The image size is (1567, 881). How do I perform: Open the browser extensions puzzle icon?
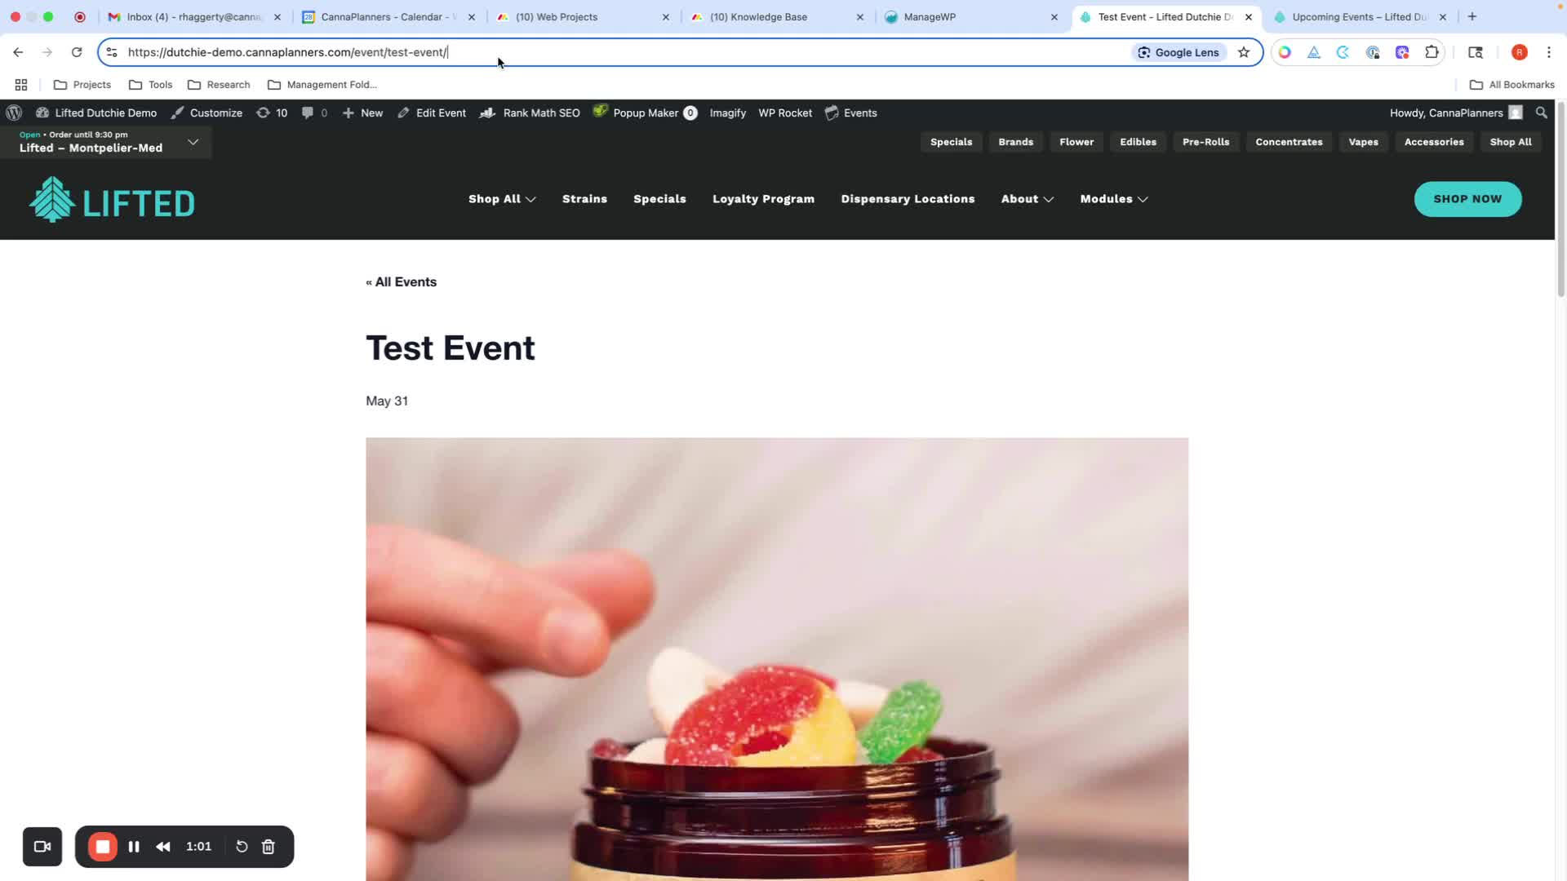(x=1432, y=52)
